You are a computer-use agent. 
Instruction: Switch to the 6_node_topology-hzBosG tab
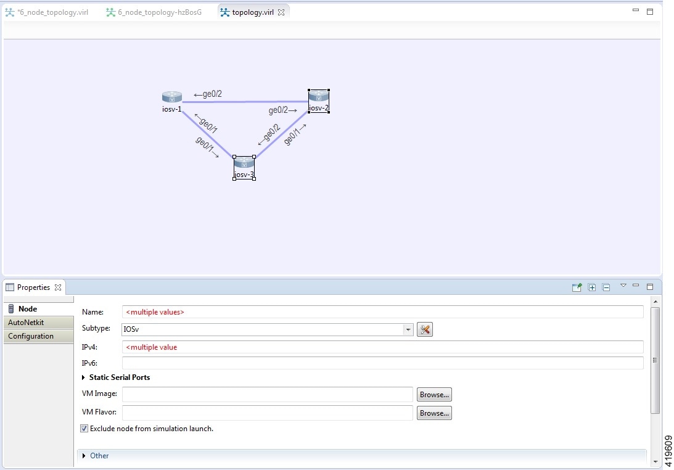pos(154,12)
